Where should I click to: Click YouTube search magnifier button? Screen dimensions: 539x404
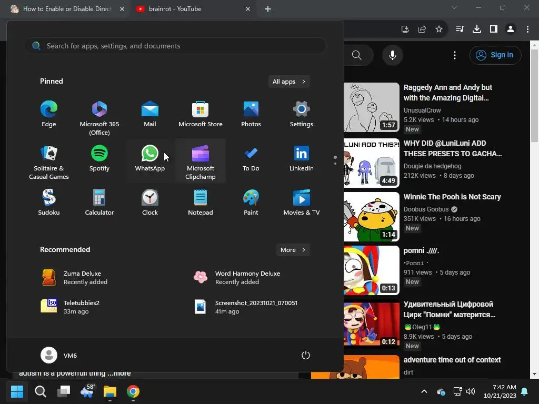tap(357, 55)
